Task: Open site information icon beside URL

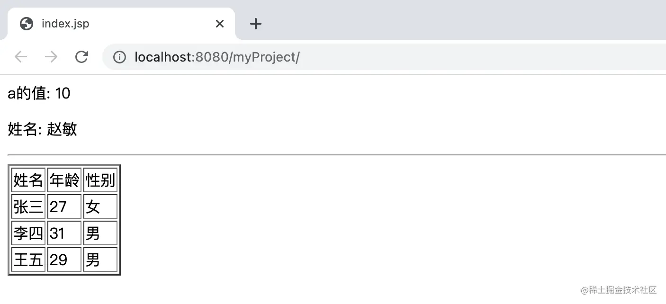Action: pos(119,57)
